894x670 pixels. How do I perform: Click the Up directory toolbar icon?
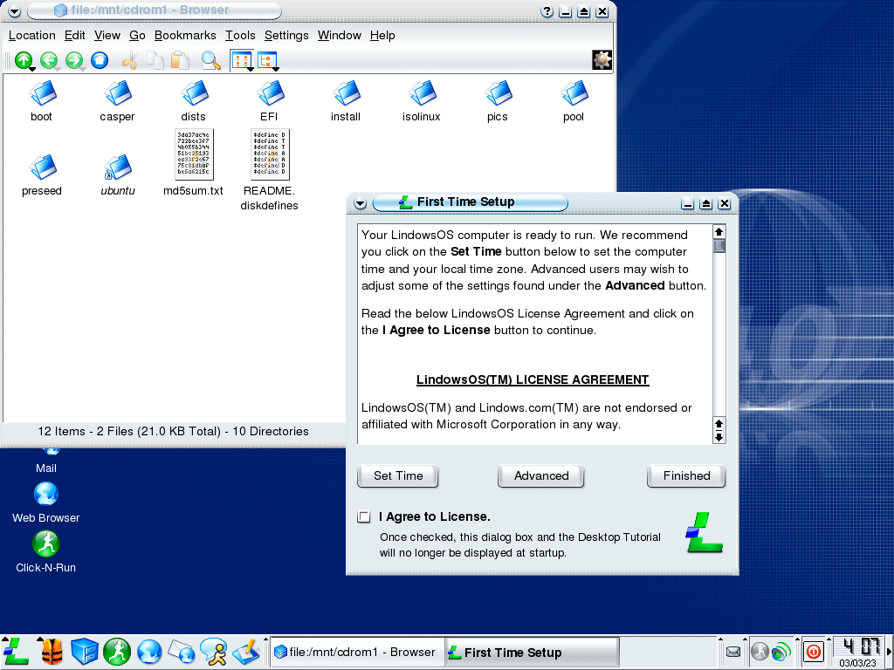point(24,60)
